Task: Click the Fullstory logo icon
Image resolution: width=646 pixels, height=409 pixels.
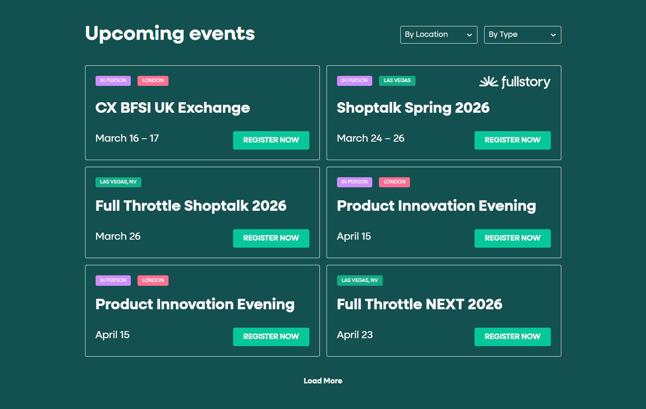Action: (488, 82)
